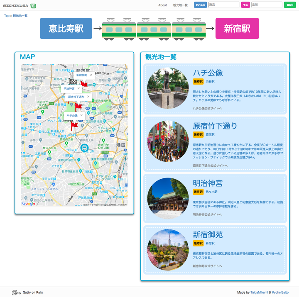Image resolution: width=299 pixels, height=297 pixels.
Task: Open ハチ公像公式サイトへ link
Action: tap(207, 108)
